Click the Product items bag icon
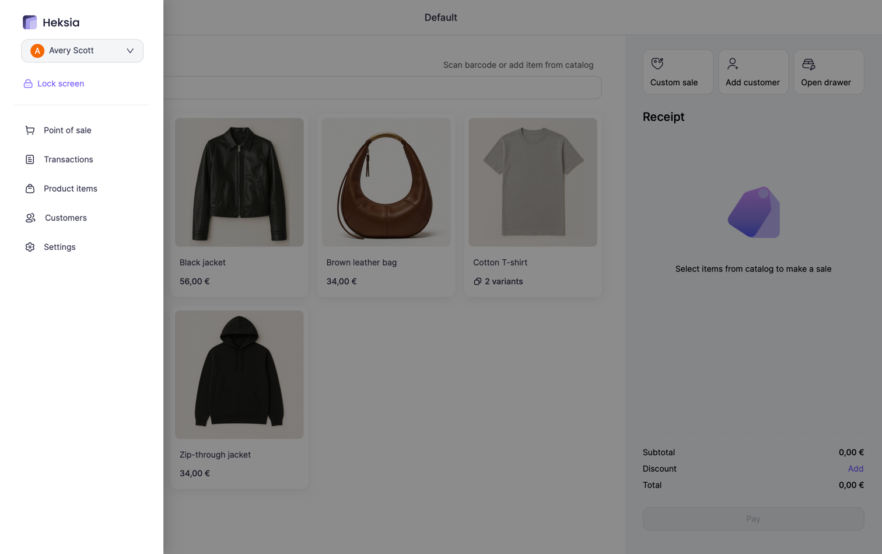Image resolution: width=882 pixels, height=554 pixels. pos(30,189)
